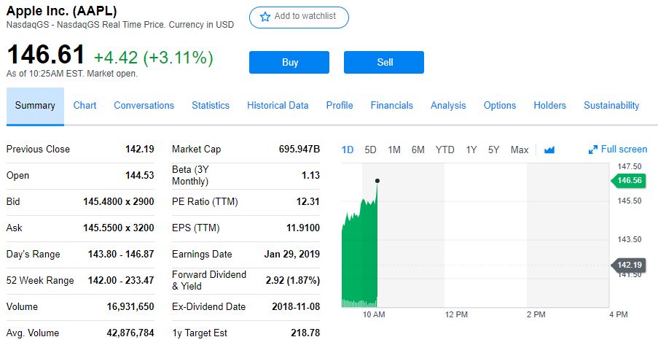This screenshot has width=658, height=345.
Task: Click the current price dot on chart
Action: (377, 180)
